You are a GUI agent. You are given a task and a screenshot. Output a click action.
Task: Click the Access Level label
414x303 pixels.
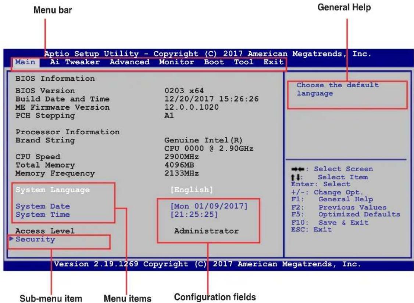pyautogui.click(x=45, y=231)
